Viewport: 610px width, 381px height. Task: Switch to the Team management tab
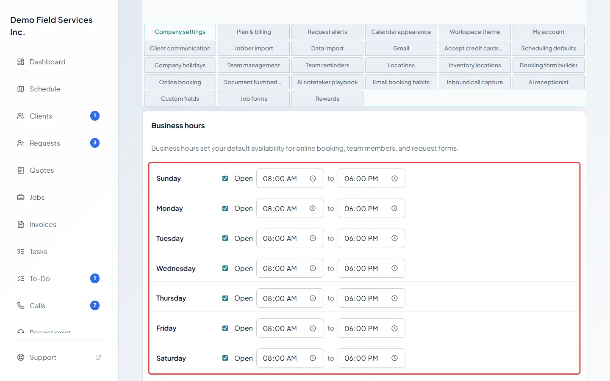pyautogui.click(x=254, y=65)
